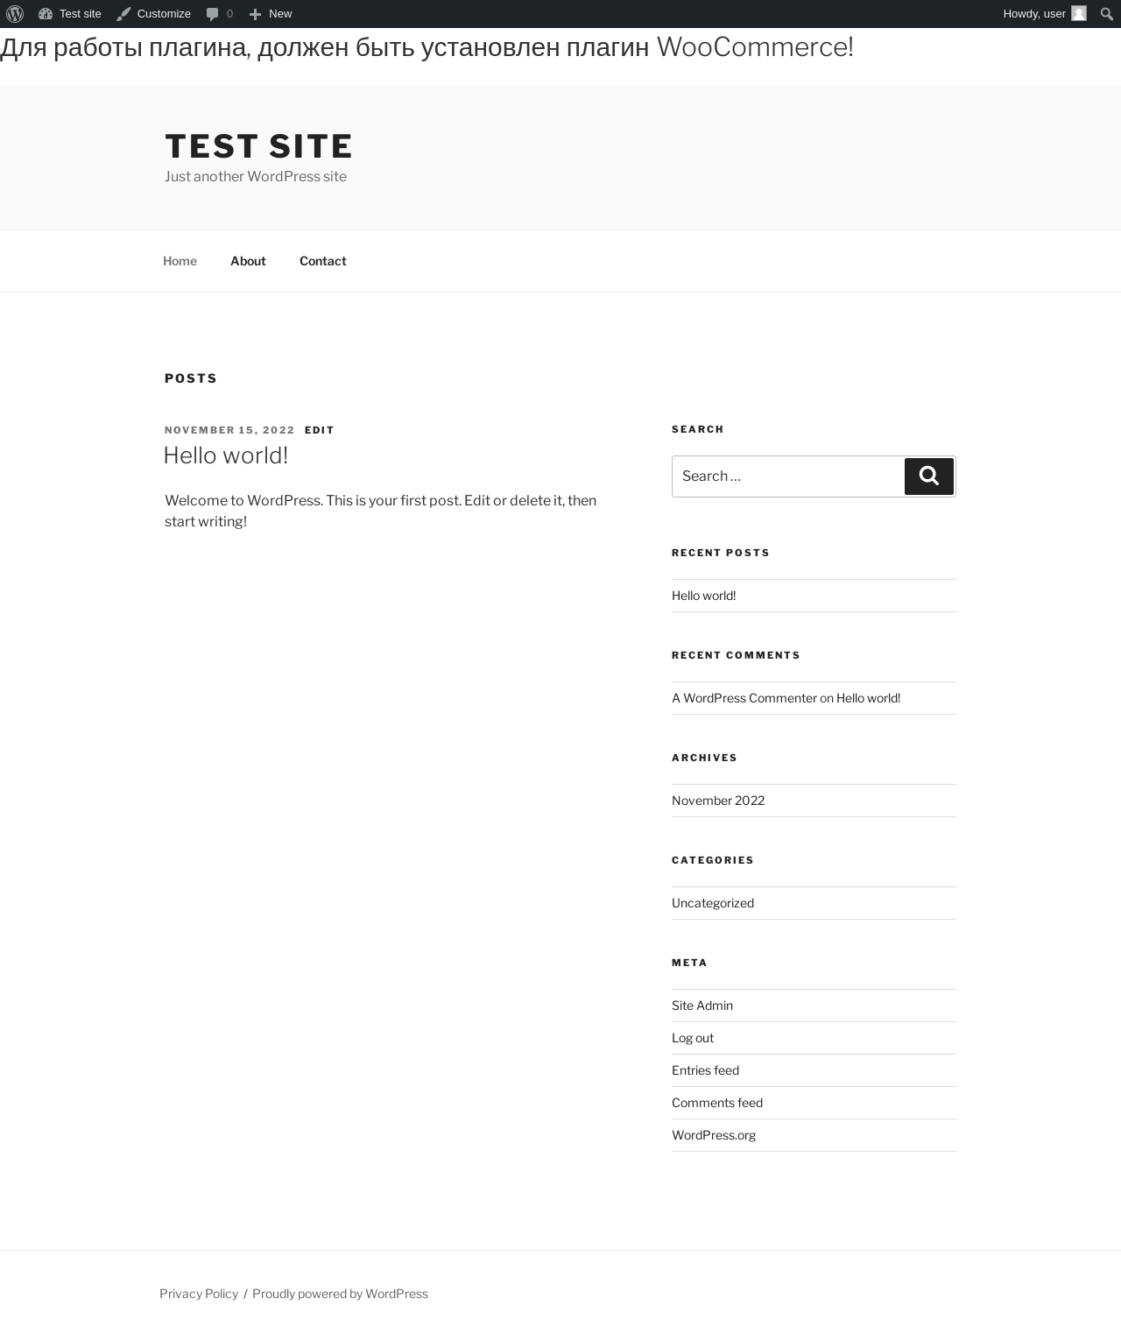The width and height of the screenshot is (1121, 1334).
Task: Click the admin bar search magnifier icon
Action: (x=1107, y=14)
